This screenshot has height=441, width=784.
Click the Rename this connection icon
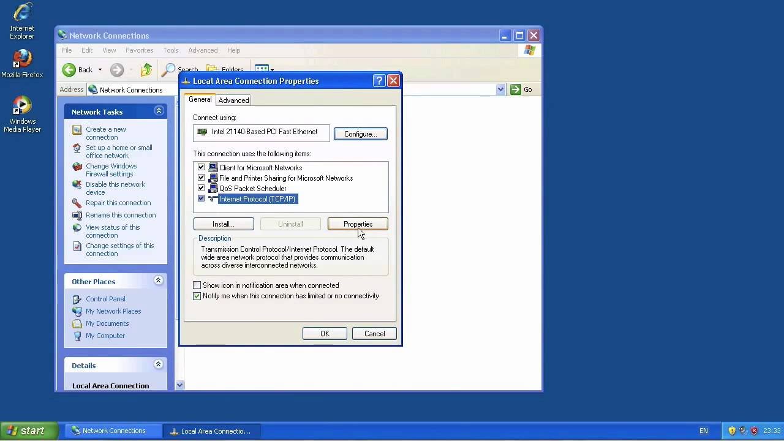[x=77, y=216]
